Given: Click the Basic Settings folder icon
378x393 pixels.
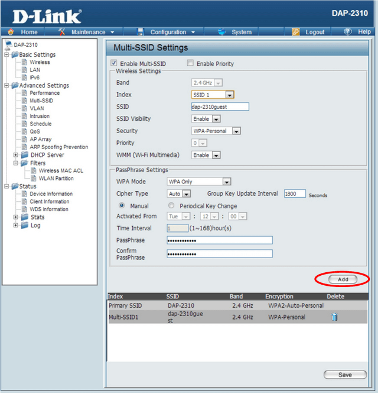Looking at the screenshot, I should click(15, 54).
